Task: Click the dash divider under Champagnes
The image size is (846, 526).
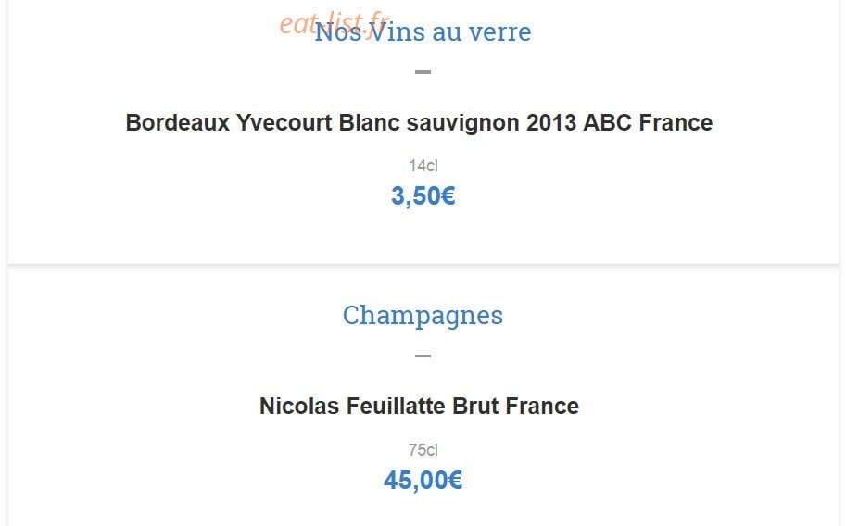Action: (423, 356)
